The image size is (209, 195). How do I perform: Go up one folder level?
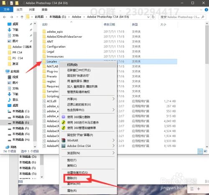[x=22, y=17]
